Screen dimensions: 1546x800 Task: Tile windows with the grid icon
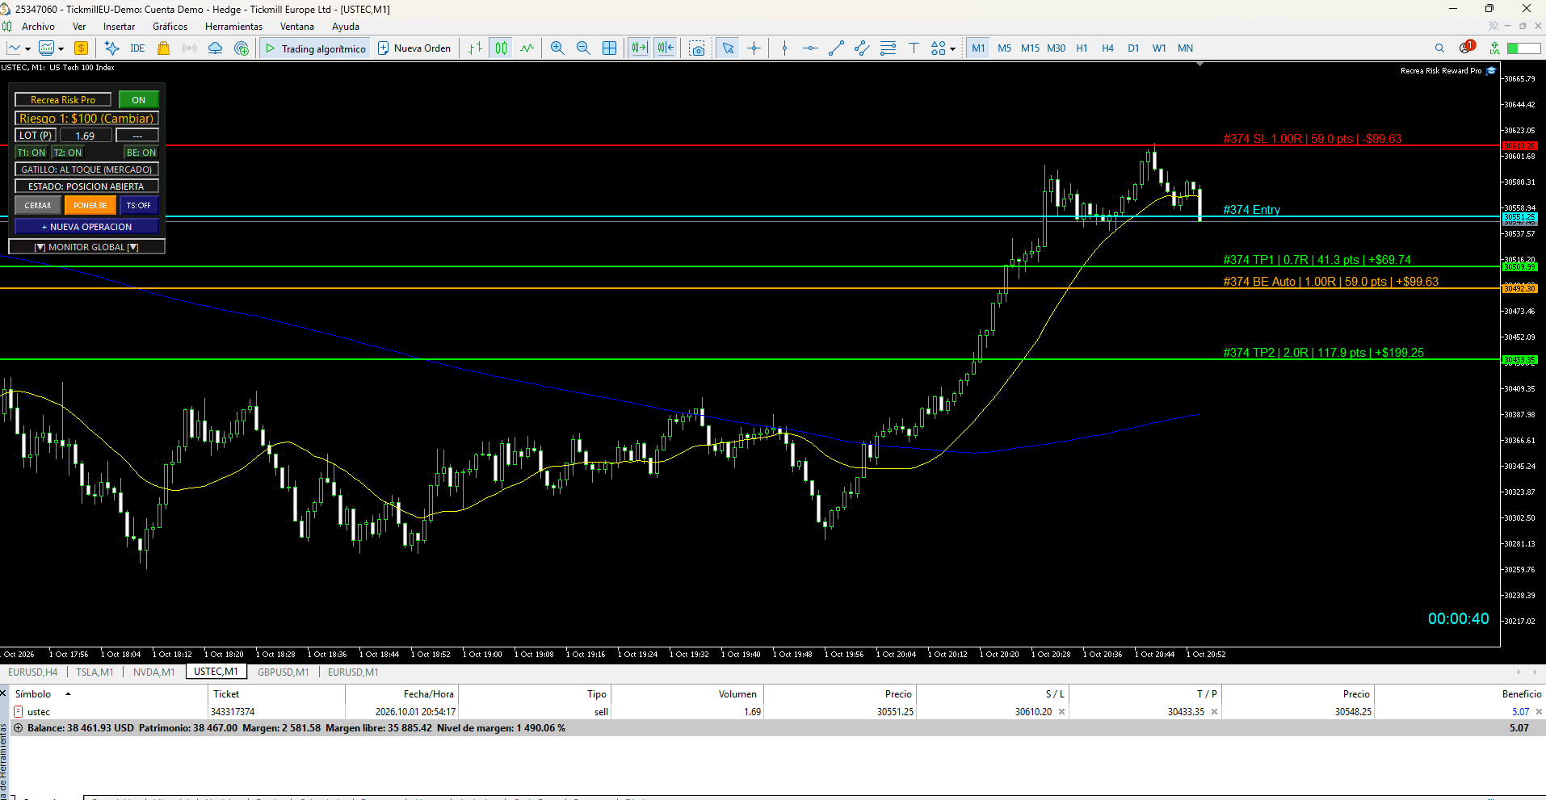click(x=610, y=48)
